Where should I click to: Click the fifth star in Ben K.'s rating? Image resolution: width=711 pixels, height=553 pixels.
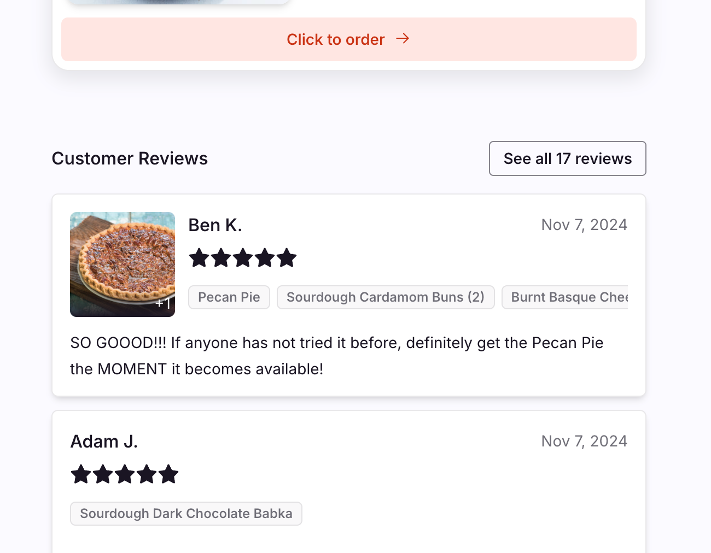(x=287, y=257)
